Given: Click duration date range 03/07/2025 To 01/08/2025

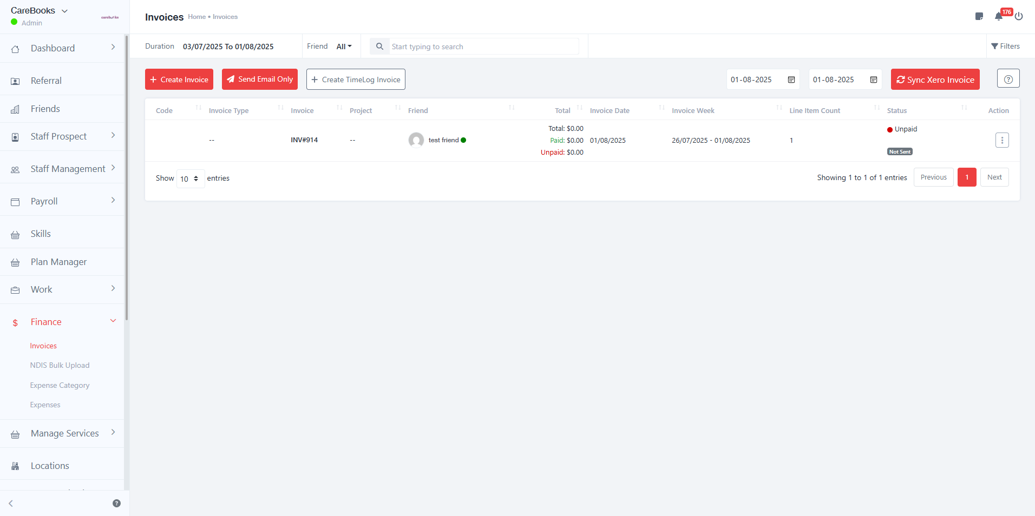Looking at the screenshot, I should [x=228, y=47].
